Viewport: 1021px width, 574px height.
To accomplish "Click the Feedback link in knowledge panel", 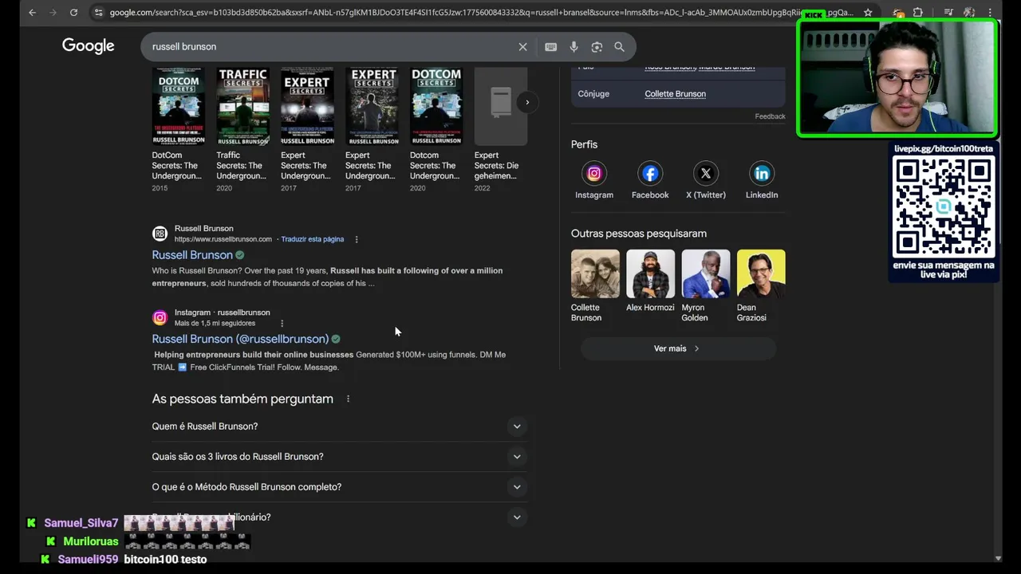I will tap(770, 116).
